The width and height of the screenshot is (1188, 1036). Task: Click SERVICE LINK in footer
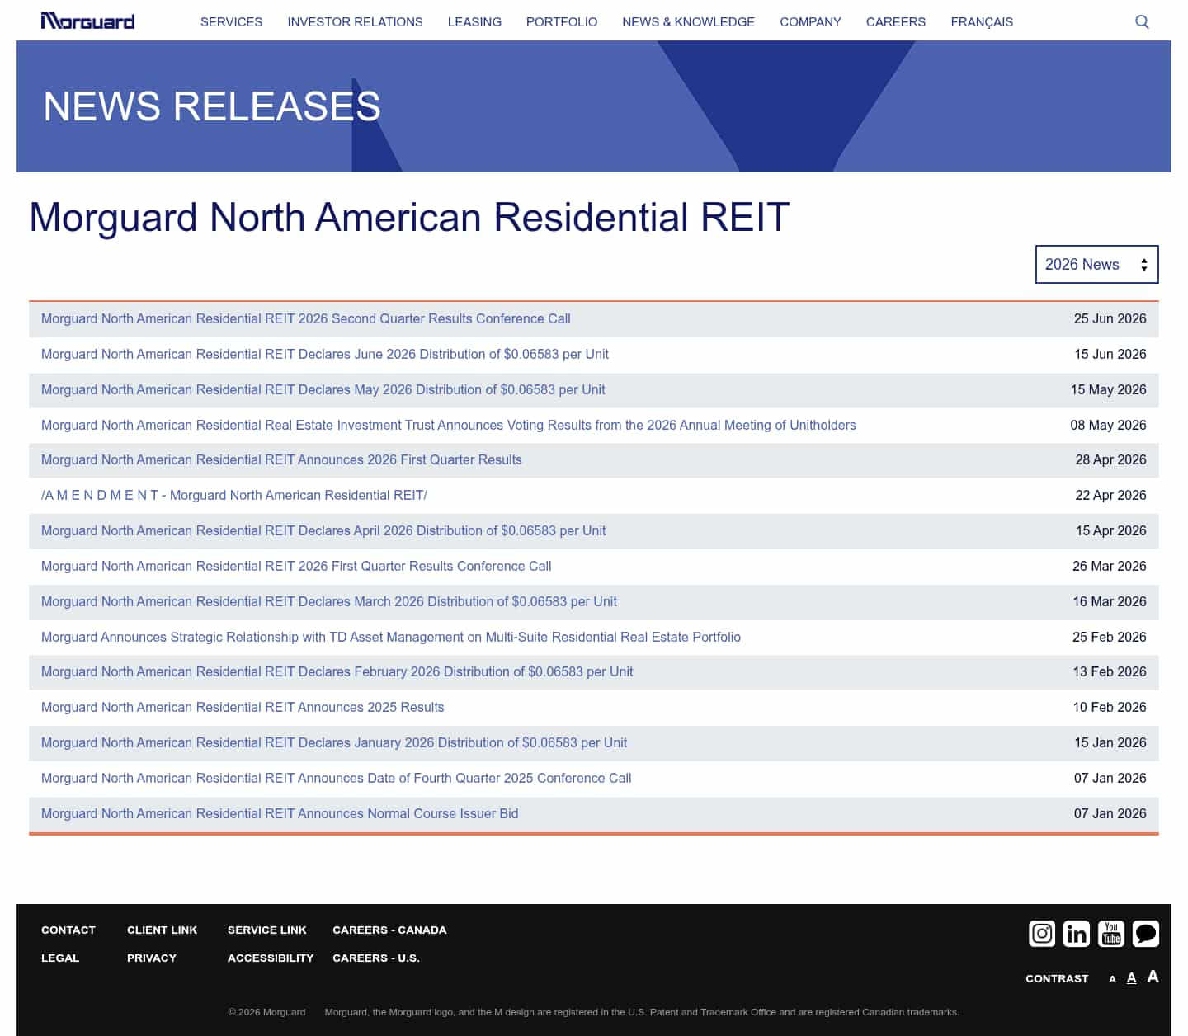[267, 930]
